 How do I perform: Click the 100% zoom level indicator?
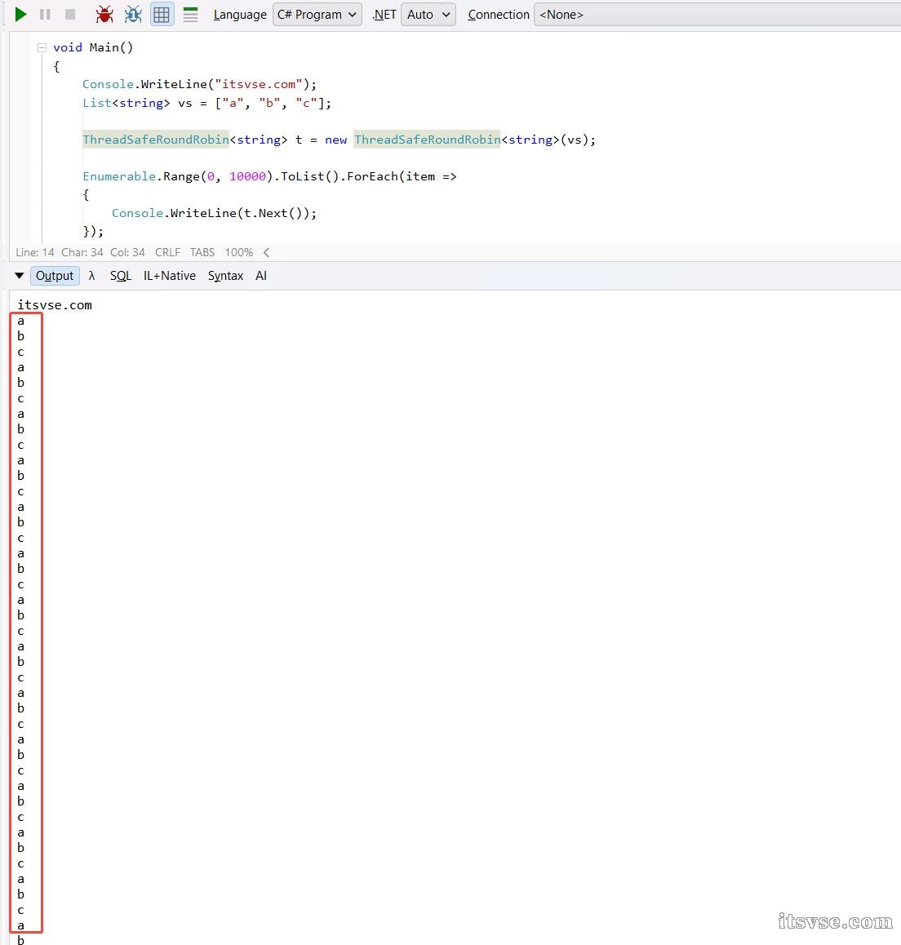[x=239, y=252]
